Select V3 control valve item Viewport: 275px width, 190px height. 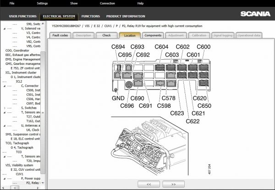[33, 33]
